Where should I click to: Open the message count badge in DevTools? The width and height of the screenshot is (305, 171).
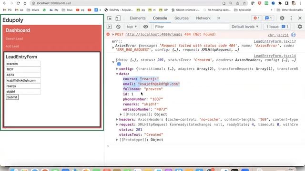pos(269,18)
